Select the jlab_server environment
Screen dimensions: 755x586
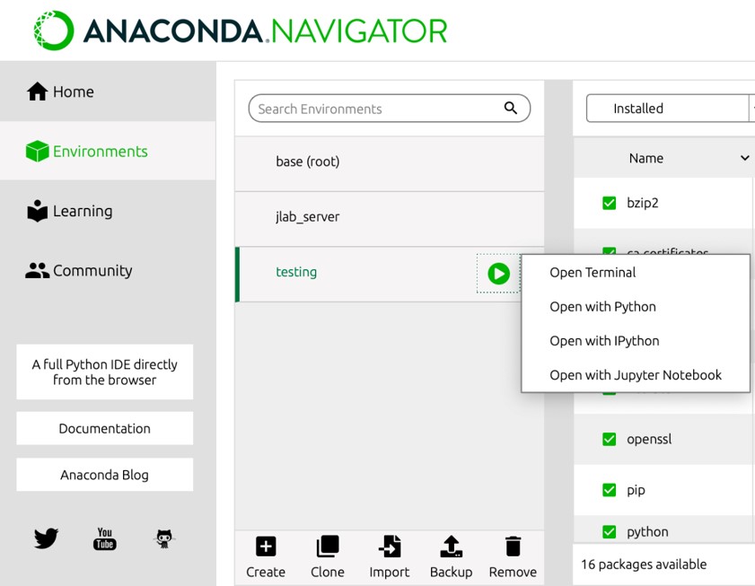pos(390,219)
